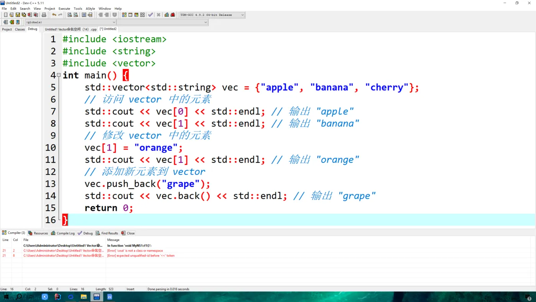Click the red Close file toolbar icon
Image resolution: width=536 pixels, height=302 pixels.
point(30,15)
